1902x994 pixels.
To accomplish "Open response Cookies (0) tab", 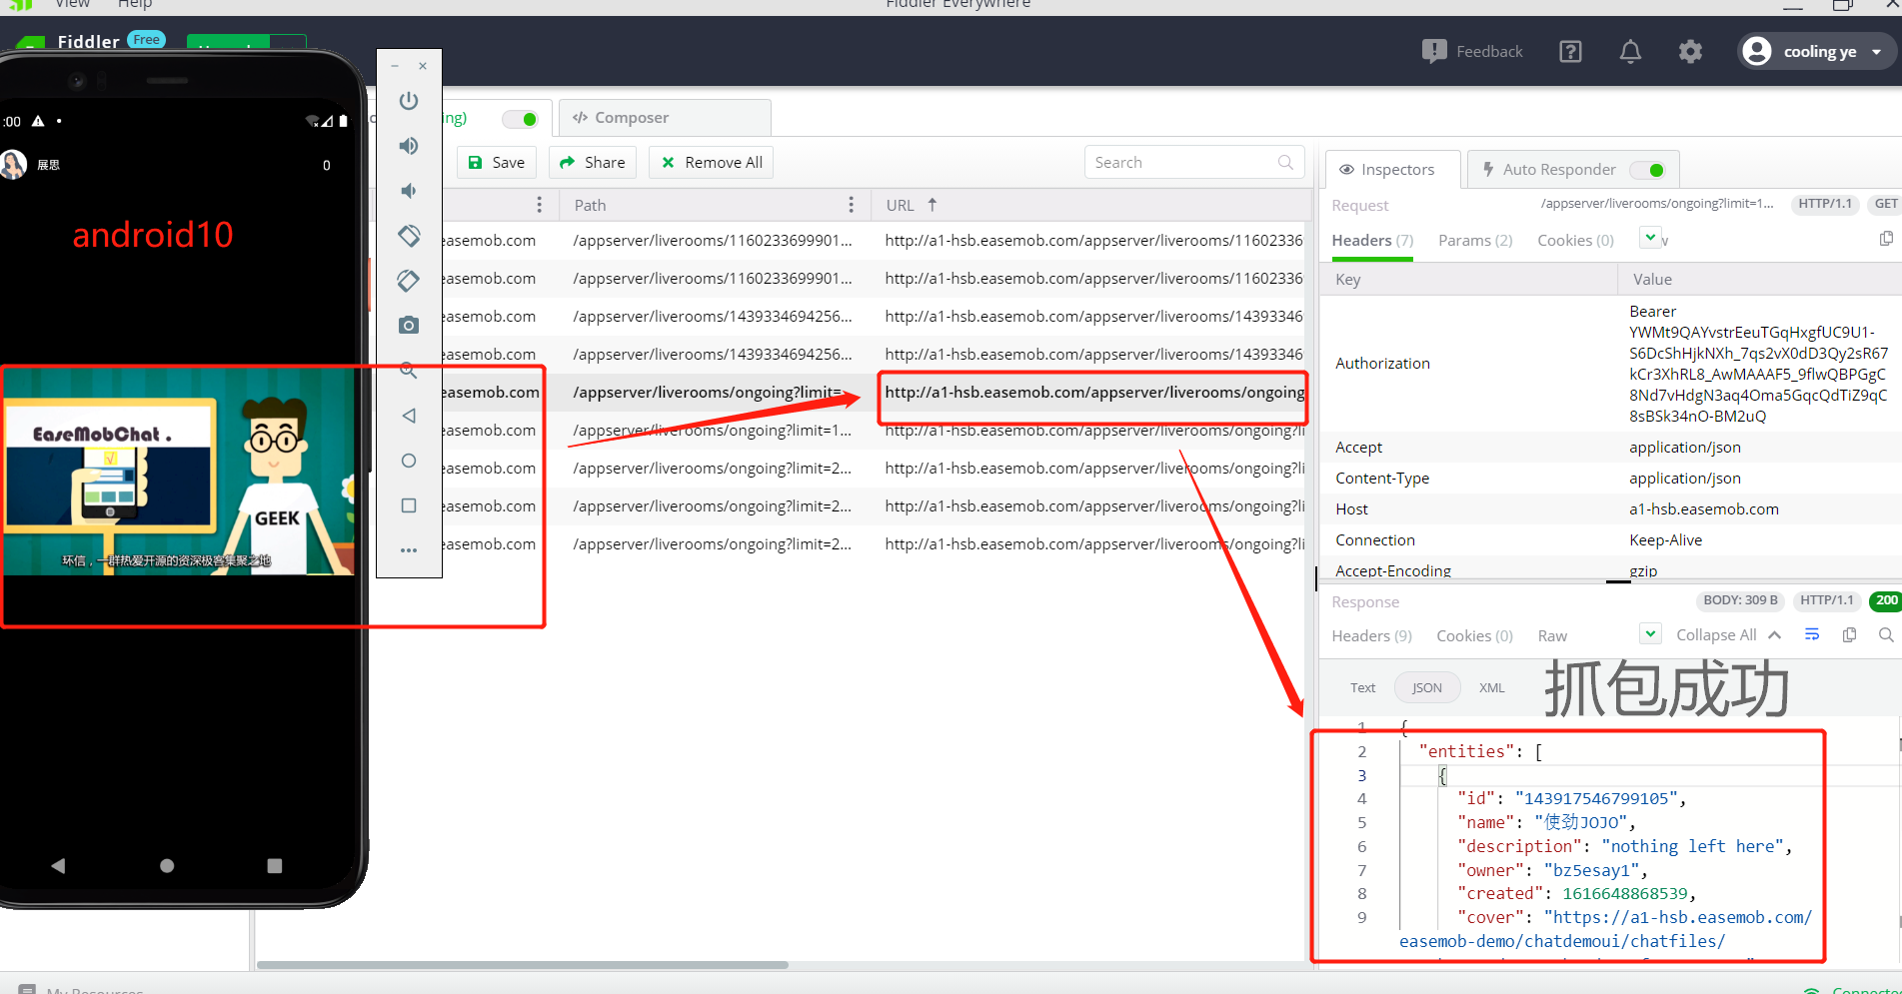I will click(1475, 636).
